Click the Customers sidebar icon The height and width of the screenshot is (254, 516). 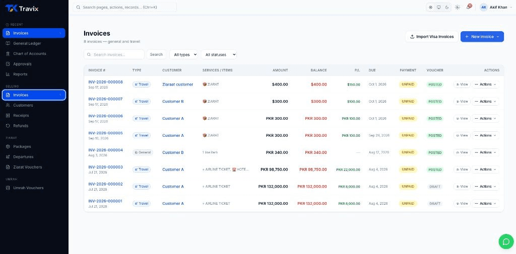8,105
